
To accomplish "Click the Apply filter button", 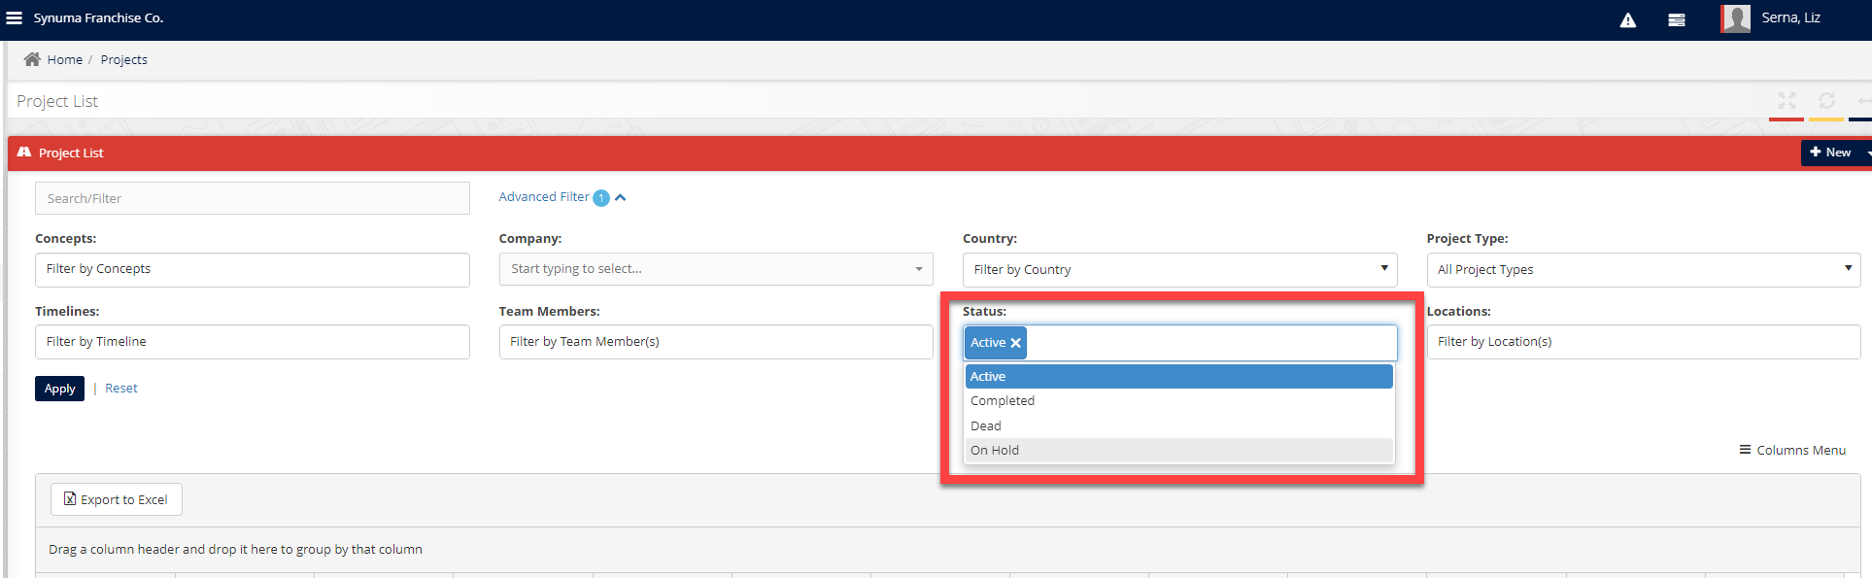I will coord(59,389).
